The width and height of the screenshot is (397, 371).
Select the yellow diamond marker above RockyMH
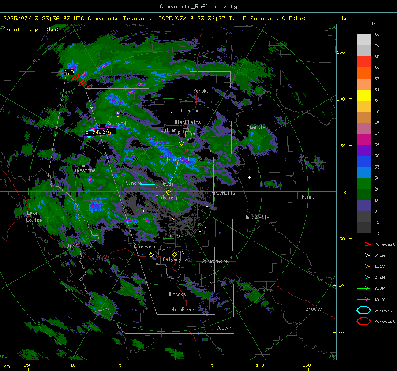(x=118, y=115)
